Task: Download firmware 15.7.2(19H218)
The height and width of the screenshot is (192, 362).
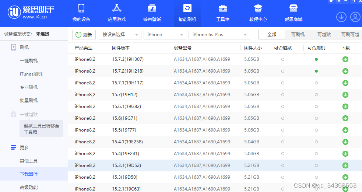Action: [x=345, y=71]
